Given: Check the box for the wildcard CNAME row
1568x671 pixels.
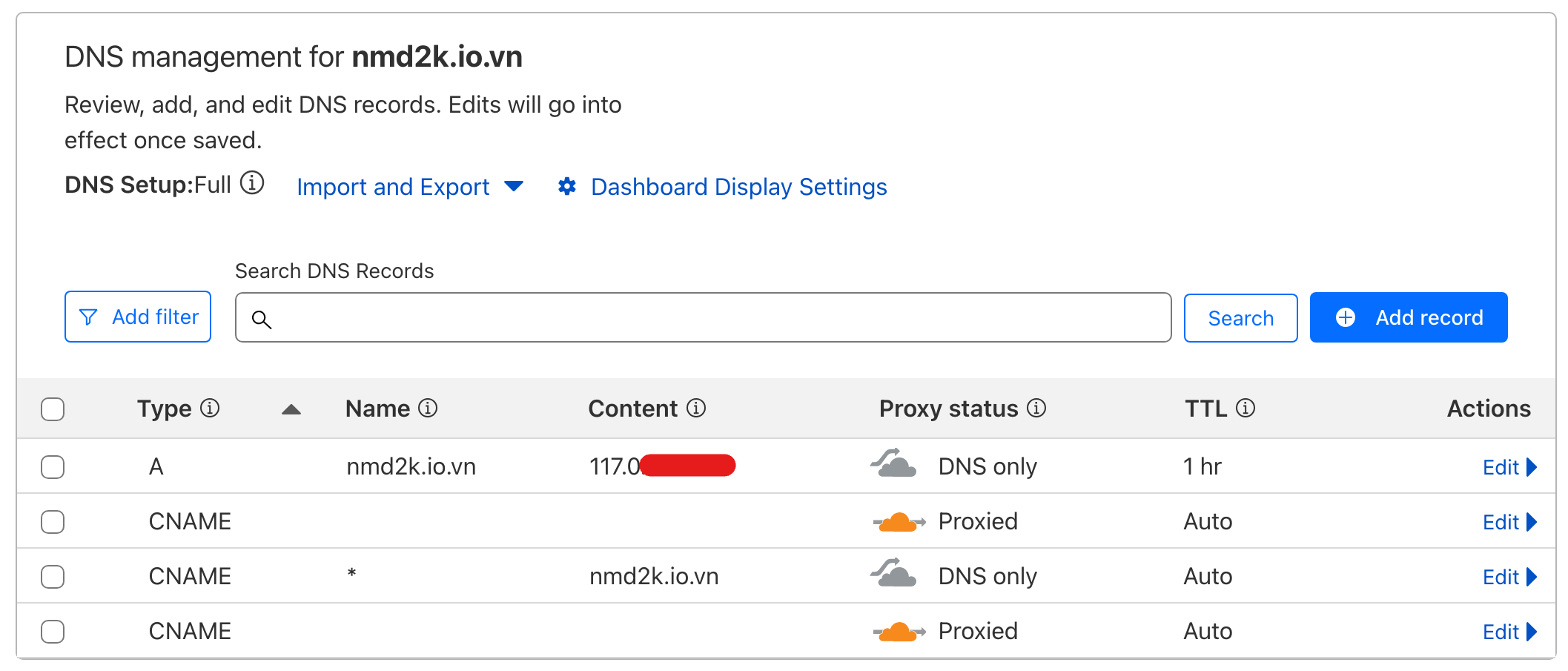Looking at the screenshot, I should click(53, 577).
